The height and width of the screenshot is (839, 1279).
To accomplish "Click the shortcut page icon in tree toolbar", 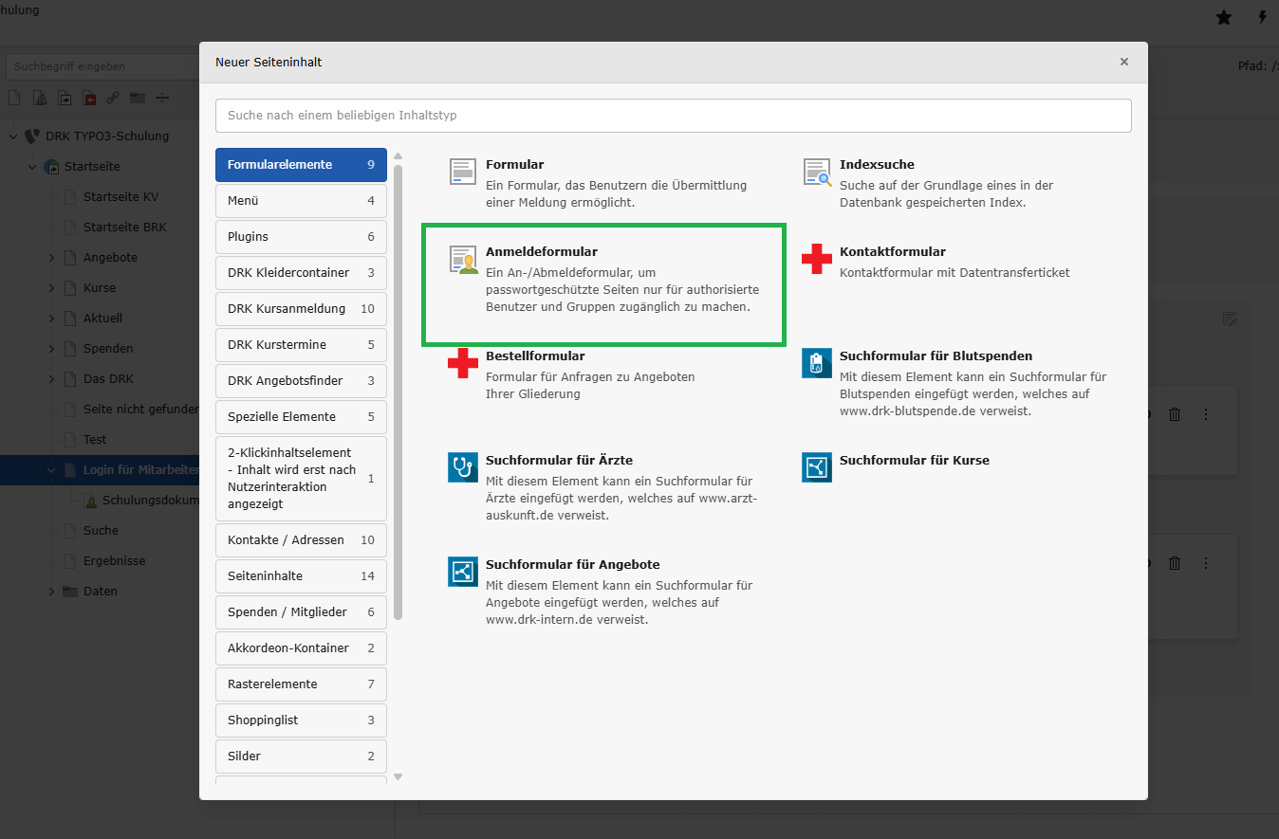I will click(x=65, y=98).
